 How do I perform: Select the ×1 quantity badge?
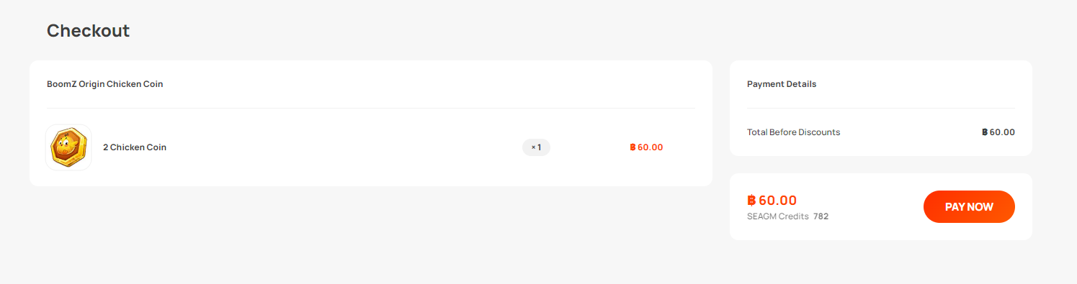pyautogui.click(x=536, y=147)
